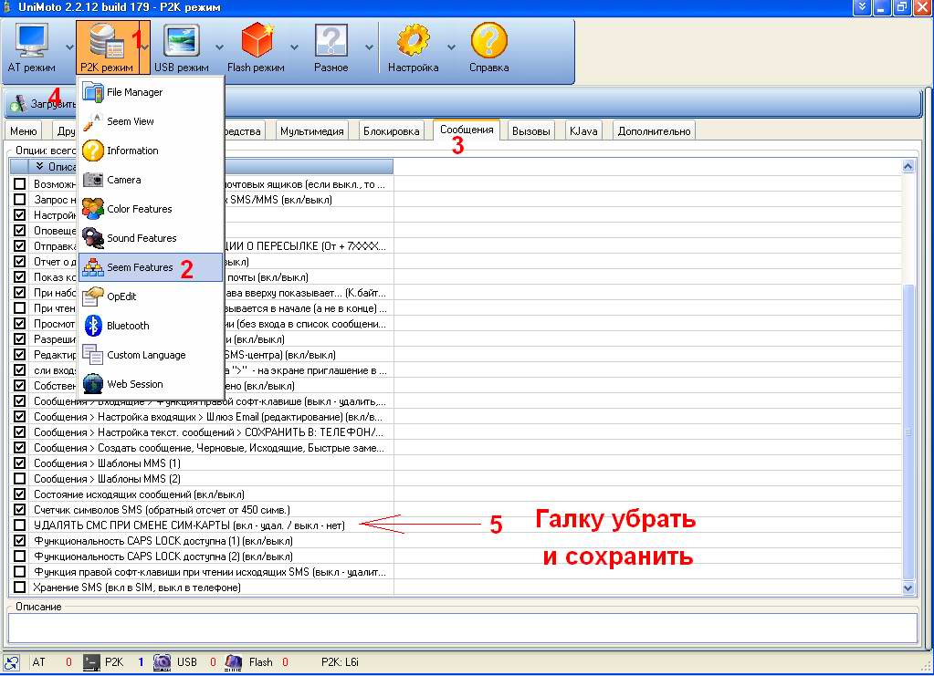Uncheck Сообщения > Шаблоны MMS (1) checkbox
Viewport: 934px width, 676px height.
click(x=20, y=463)
